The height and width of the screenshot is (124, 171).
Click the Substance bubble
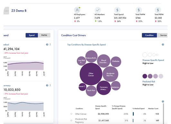(116, 86)
